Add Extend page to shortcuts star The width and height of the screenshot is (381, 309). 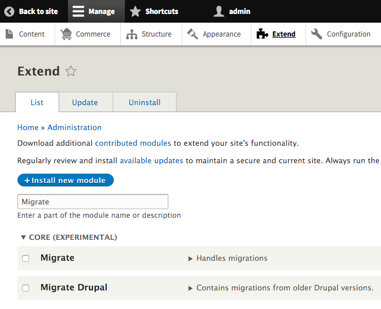click(71, 71)
